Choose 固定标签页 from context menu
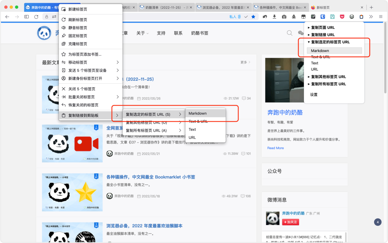 (x=91, y=36)
